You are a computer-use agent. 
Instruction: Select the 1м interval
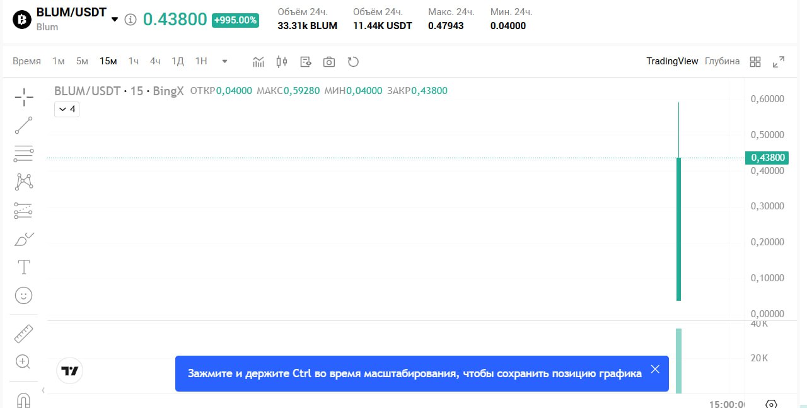pos(59,61)
